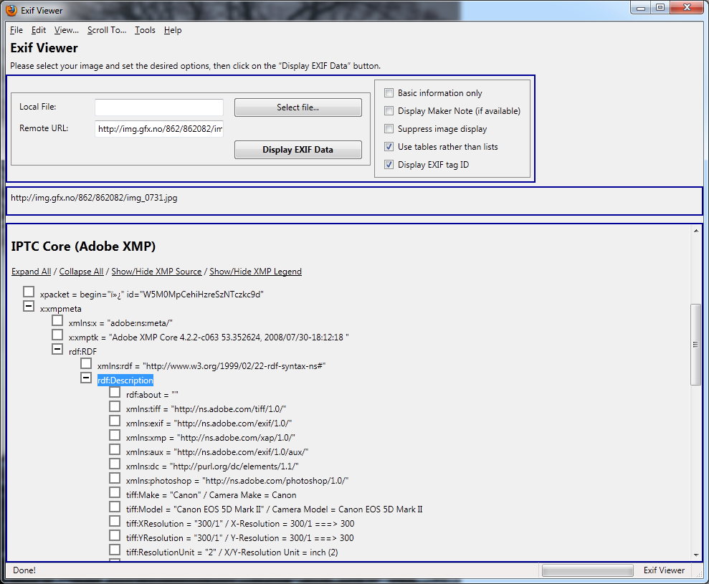The height and width of the screenshot is (584, 709).
Task: Open the File menu
Action: [x=16, y=30]
